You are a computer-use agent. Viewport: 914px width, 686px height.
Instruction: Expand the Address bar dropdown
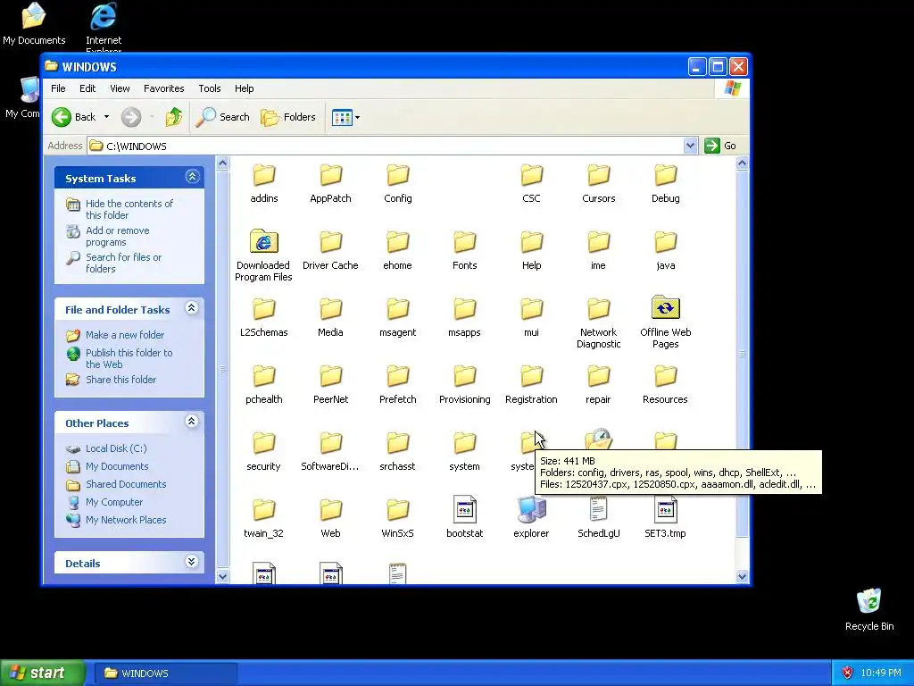click(690, 146)
